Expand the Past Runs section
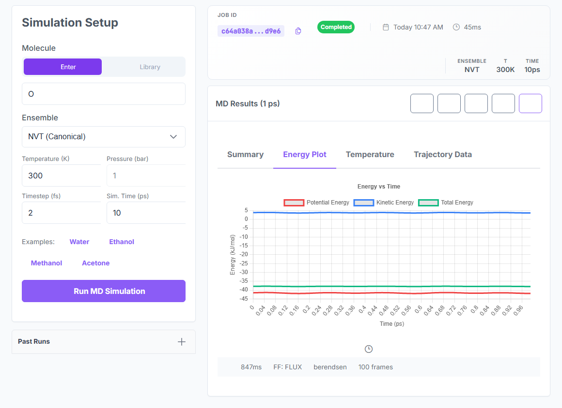Viewport: 562px width, 408px height. coord(104,342)
